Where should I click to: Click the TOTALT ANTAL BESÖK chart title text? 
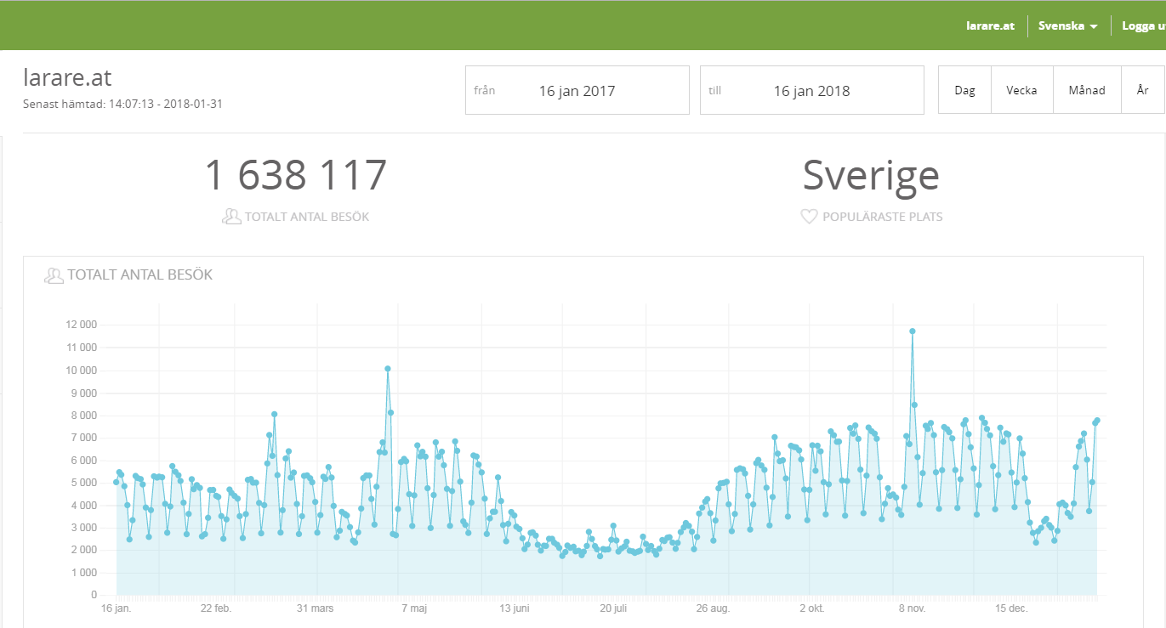[140, 275]
